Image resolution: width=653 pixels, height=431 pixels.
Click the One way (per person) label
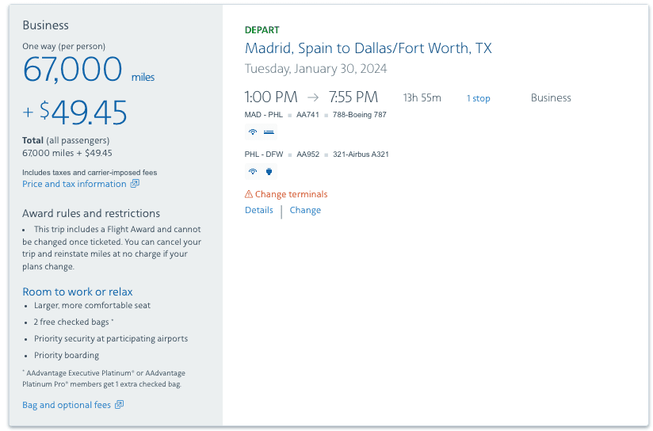(63, 46)
